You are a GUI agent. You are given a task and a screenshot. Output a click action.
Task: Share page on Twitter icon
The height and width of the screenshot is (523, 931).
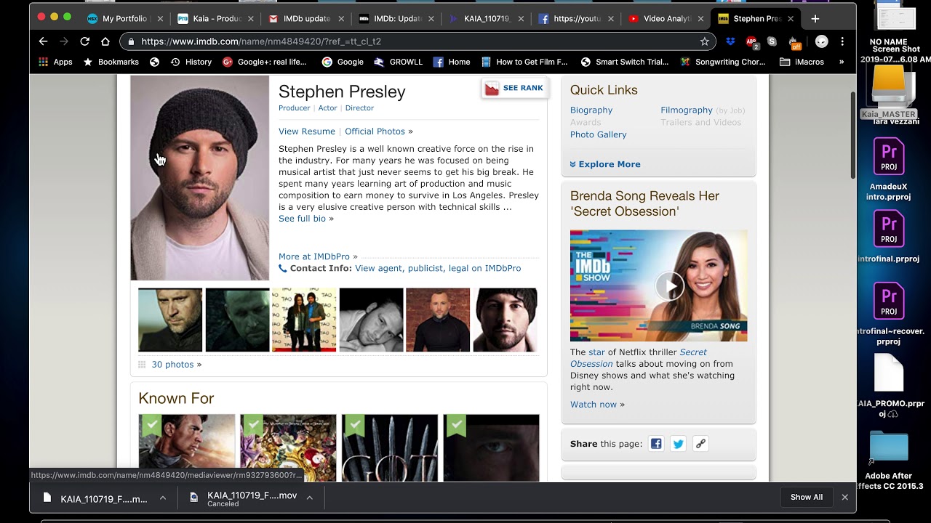[678, 444]
